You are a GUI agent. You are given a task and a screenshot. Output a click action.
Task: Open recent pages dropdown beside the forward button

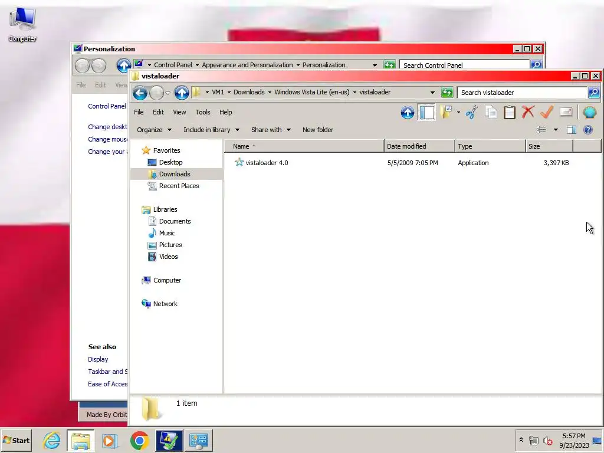(168, 93)
